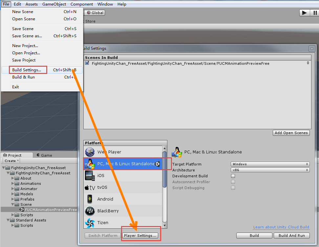319x247 pixels.
Task: Close the Build Settings window
Action: coord(312,48)
